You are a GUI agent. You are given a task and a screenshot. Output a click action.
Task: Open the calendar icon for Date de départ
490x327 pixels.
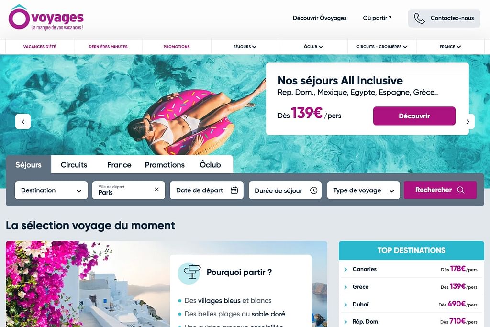point(234,190)
